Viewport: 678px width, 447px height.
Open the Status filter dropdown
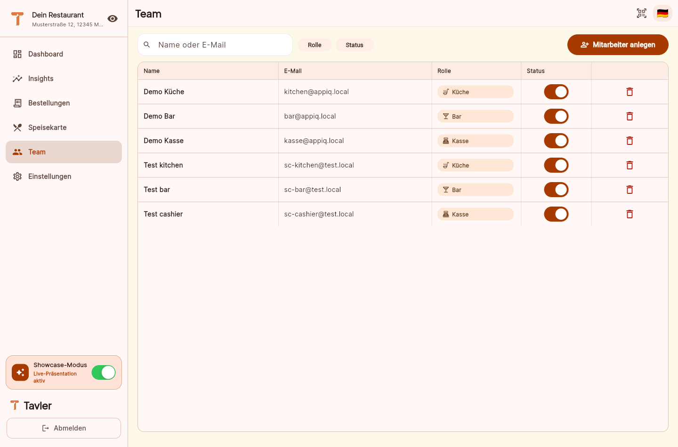[x=355, y=45]
